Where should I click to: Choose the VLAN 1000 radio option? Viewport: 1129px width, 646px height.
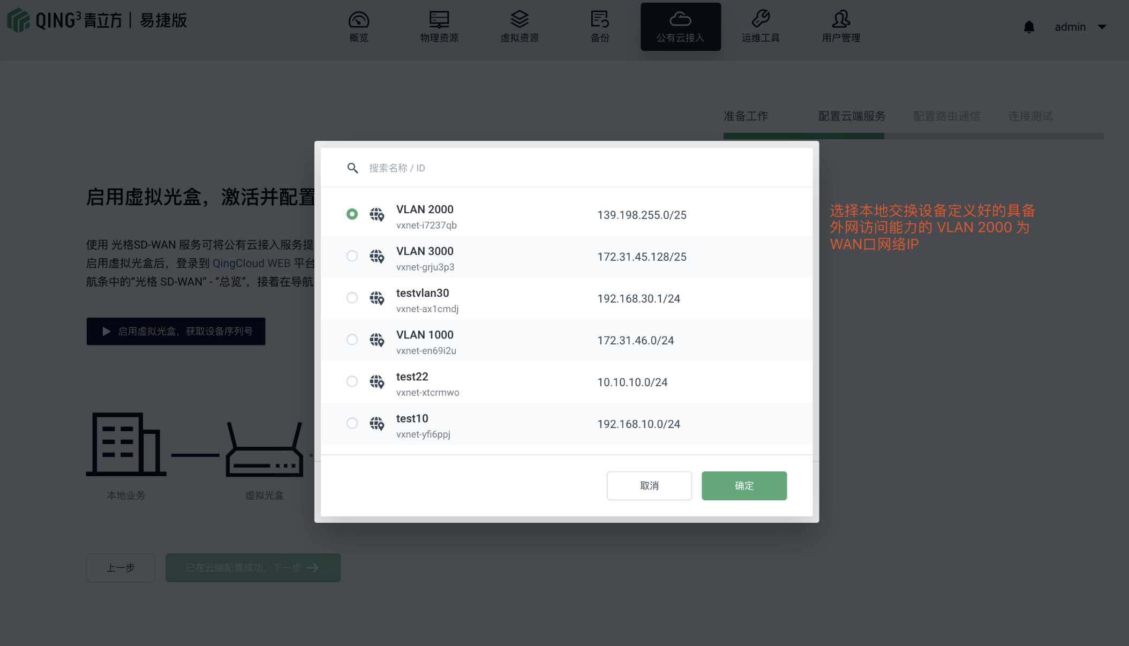[x=352, y=340]
